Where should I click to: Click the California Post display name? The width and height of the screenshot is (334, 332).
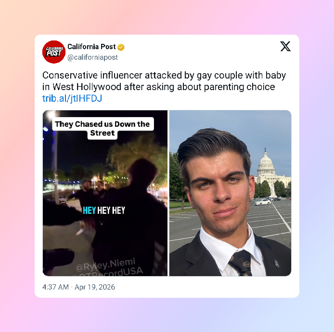click(x=91, y=46)
